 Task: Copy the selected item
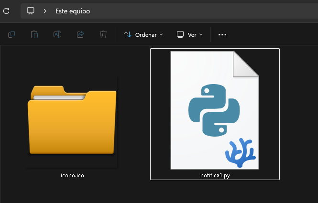[11, 35]
